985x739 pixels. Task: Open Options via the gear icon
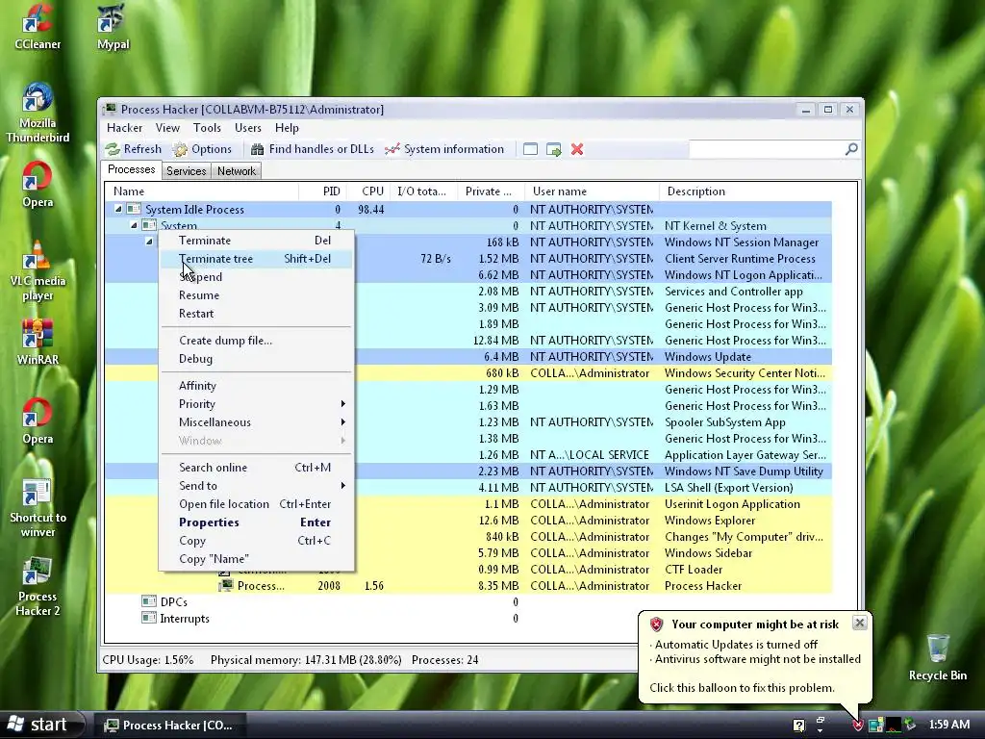(x=180, y=149)
